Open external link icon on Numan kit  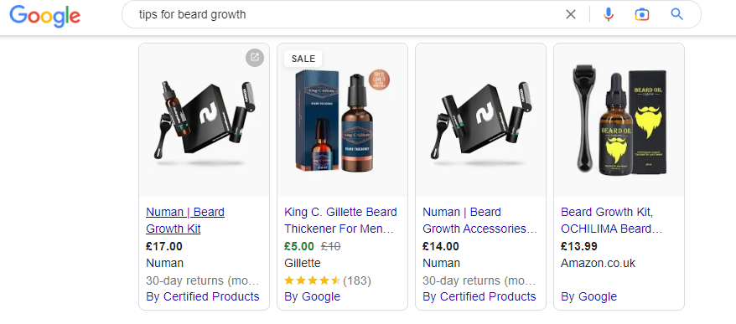[254, 57]
